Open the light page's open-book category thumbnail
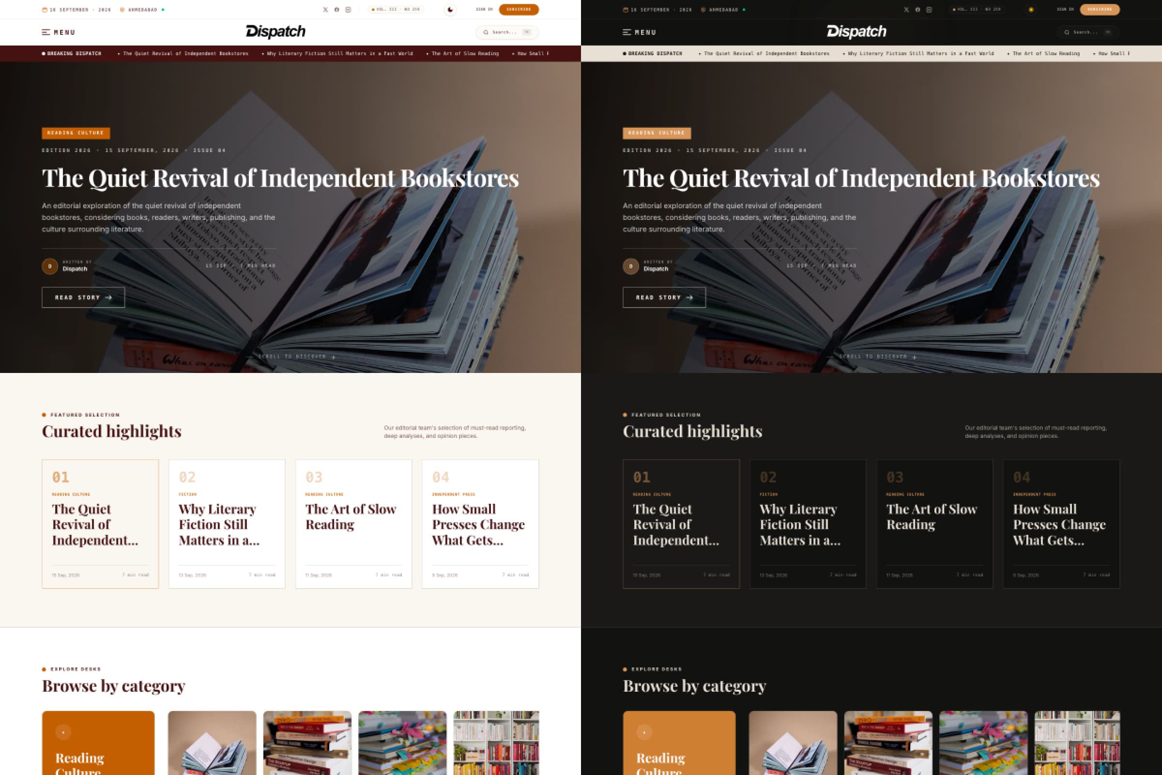The width and height of the screenshot is (1162, 775). [212, 743]
